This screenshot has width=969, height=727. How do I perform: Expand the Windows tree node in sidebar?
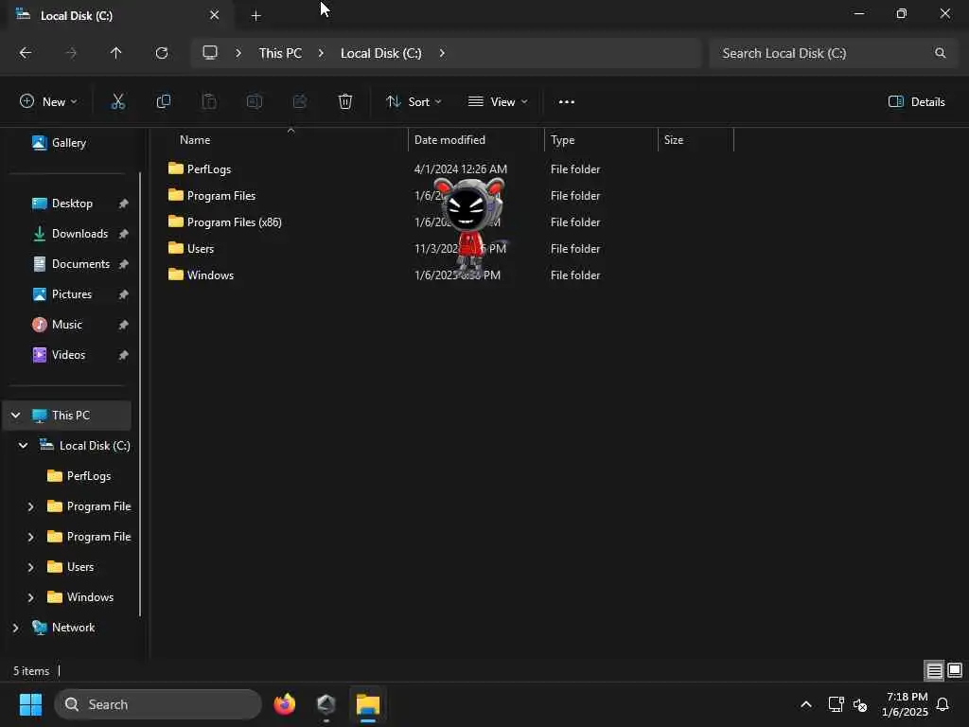pyautogui.click(x=30, y=597)
